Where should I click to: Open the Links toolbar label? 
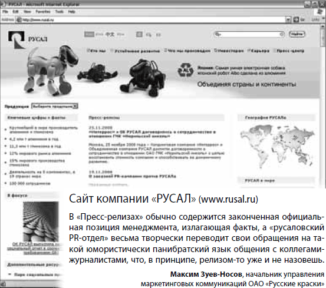(x=315, y=19)
